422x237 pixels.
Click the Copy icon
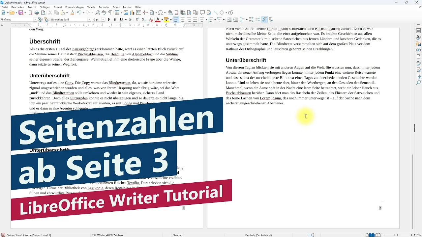(56, 13)
